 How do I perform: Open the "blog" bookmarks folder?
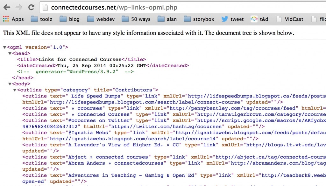(x=71, y=19)
